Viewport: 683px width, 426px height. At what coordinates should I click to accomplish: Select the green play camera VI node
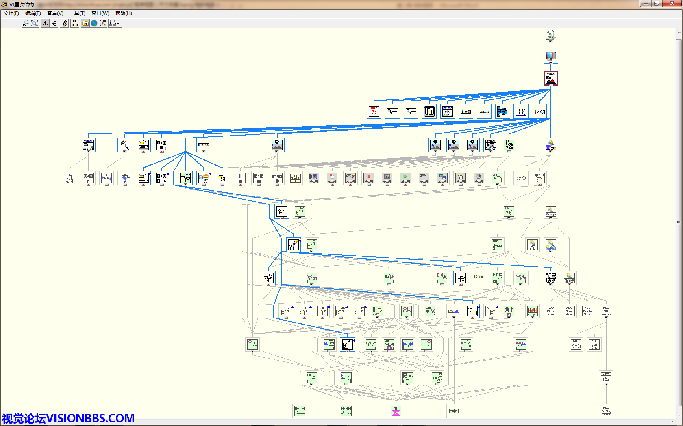[405, 178]
